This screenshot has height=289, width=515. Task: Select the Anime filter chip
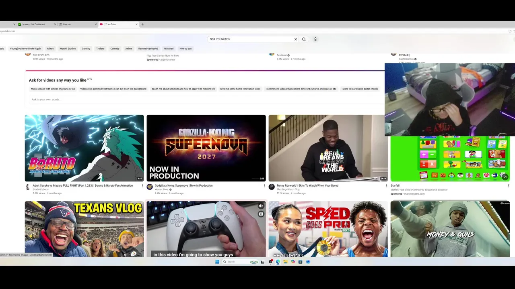(x=129, y=49)
